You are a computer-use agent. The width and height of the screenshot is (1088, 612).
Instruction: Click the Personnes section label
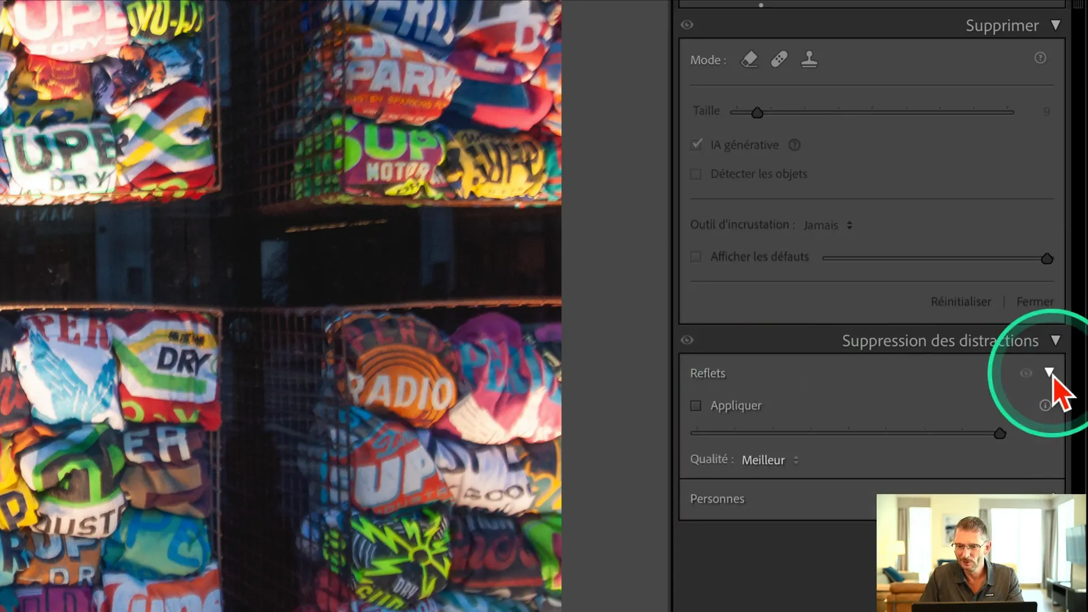pyautogui.click(x=717, y=499)
